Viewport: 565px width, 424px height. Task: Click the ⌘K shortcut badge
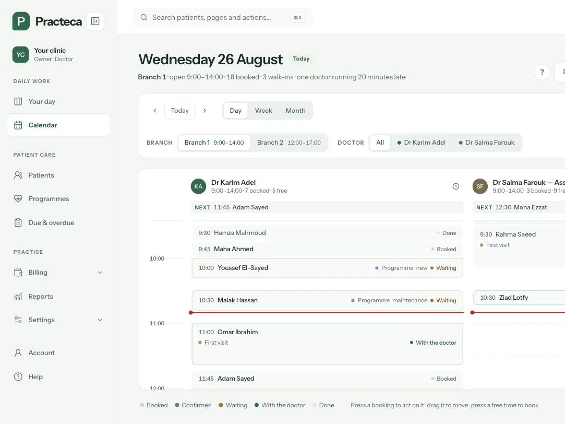point(298,17)
